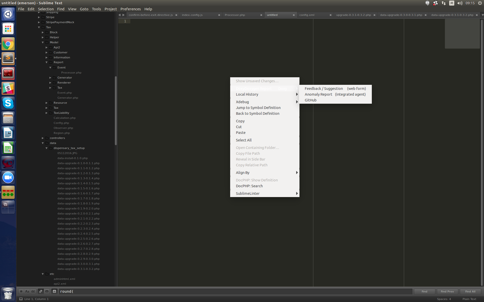Open Skype from the dock

coord(8,103)
